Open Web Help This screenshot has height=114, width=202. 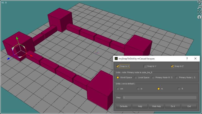click(156, 106)
